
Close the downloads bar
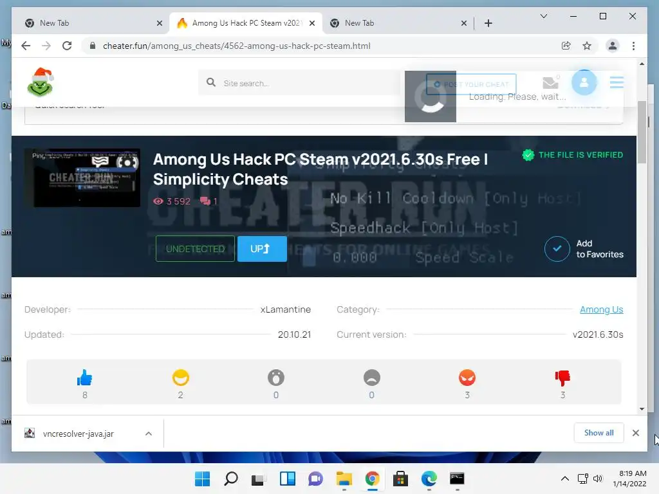(635, 433)
